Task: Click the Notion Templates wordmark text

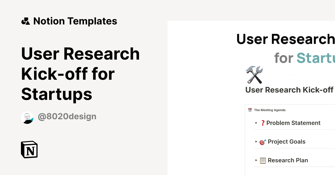Action: (x=75, y=21)
